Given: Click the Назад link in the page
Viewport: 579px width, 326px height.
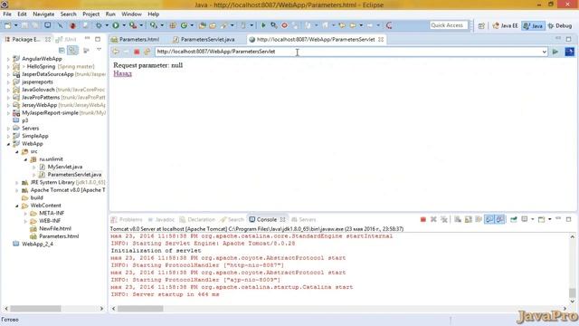Looking at the screenshot, I should point(123,73).
